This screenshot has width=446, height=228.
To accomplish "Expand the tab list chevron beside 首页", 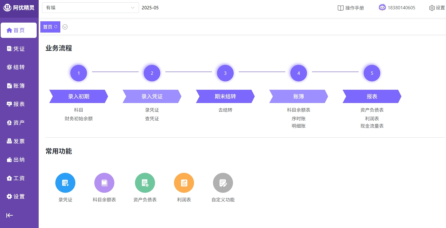I will [x=65, y=27].
